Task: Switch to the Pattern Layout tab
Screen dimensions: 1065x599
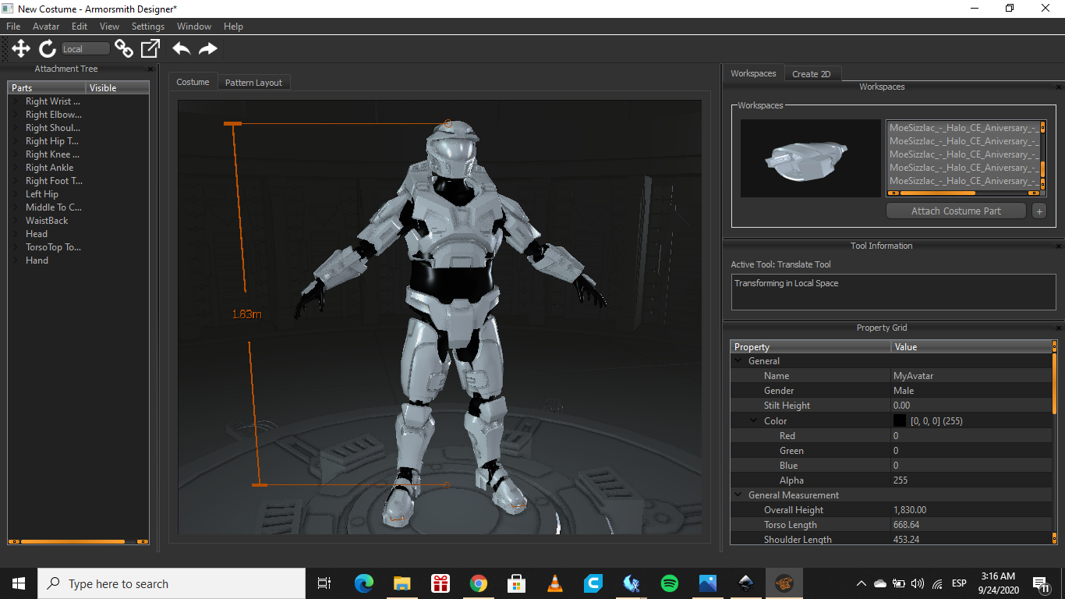Action: point(253,83)
